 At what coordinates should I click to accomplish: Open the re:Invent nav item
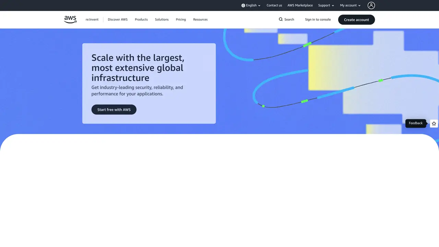pyautogui.click(x=92, y=20)
